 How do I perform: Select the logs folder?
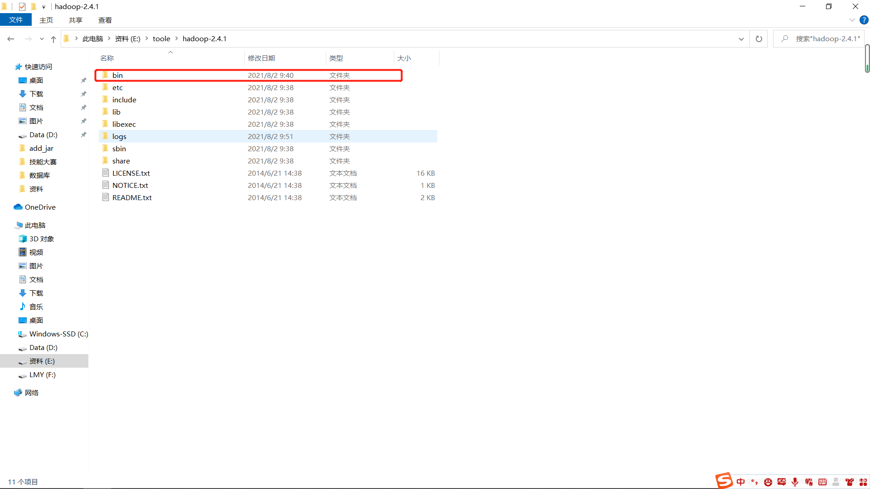(268, 136)
